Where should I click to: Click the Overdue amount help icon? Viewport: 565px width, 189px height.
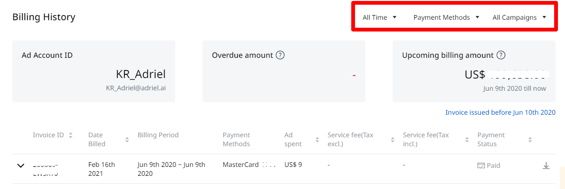pos(280,55)
